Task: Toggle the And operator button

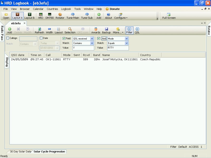Action: tap(104, 38)
